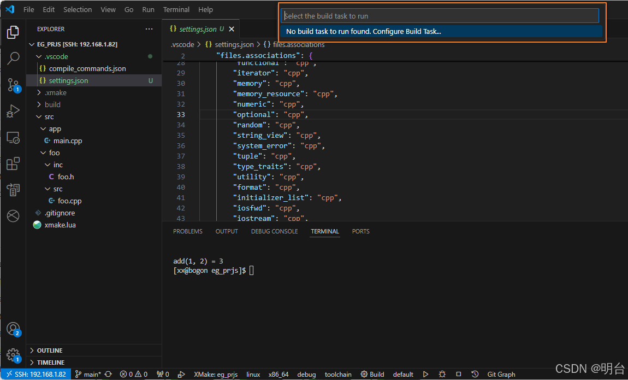
Task: Open the Extensions view
Action: (13, 163)
